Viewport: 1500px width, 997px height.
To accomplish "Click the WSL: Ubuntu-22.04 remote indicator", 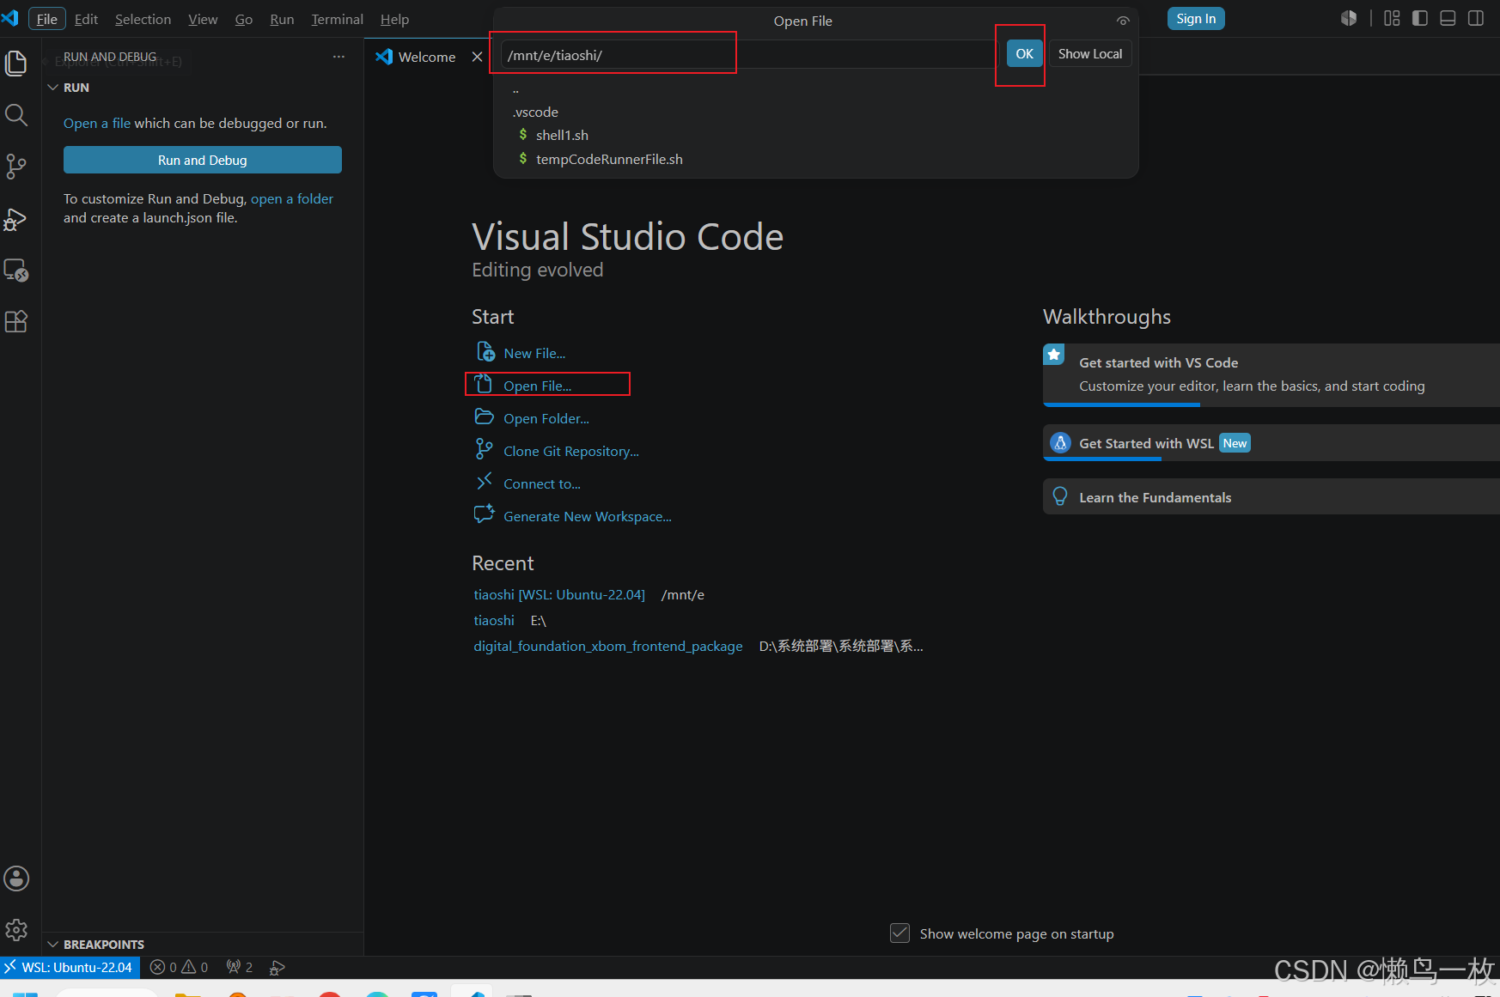I will click(x=70, y=967).
